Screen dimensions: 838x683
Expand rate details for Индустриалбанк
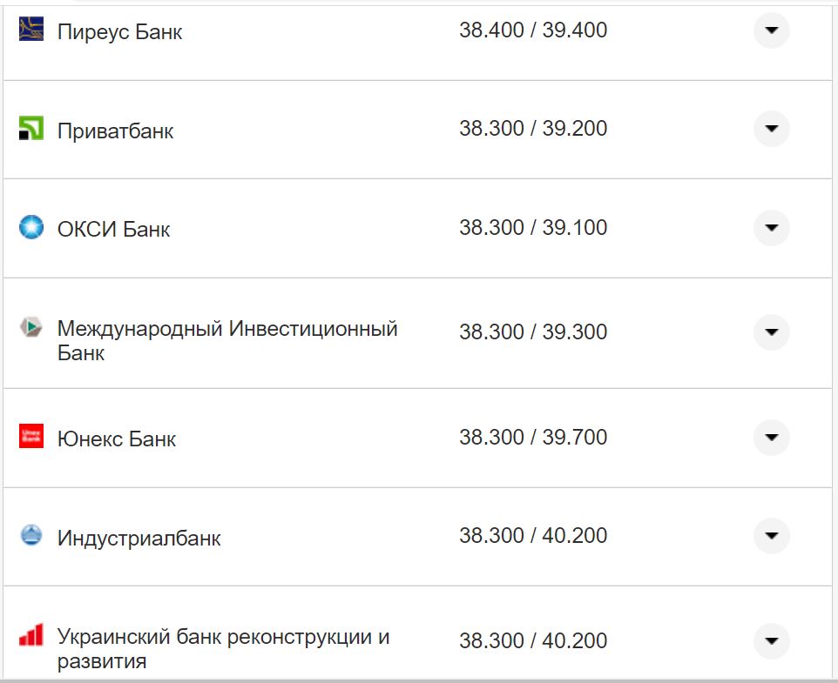(771, 537)
